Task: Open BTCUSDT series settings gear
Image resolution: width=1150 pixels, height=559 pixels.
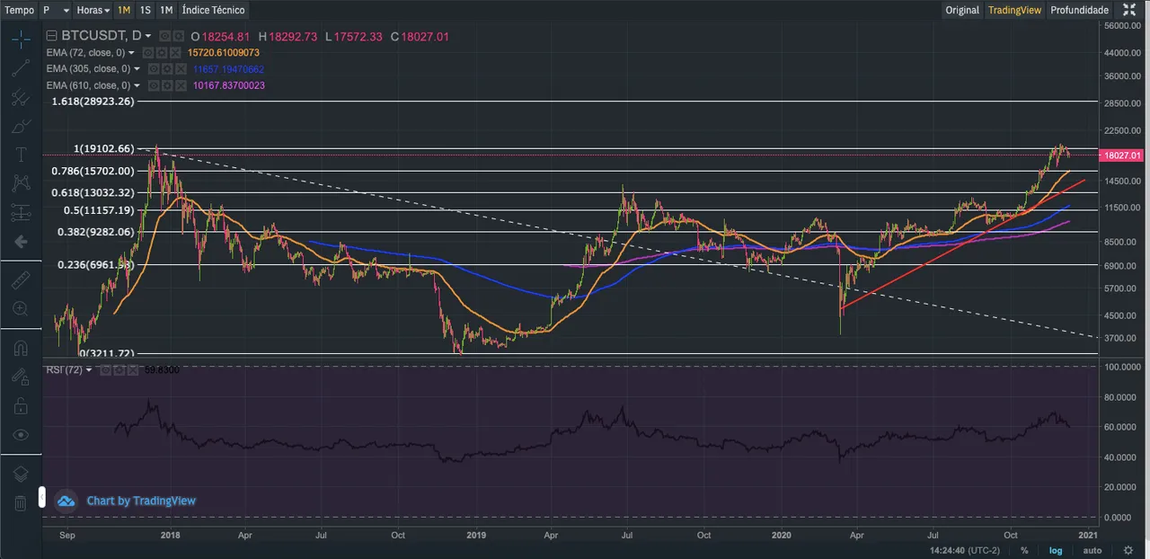Action: (x=179, y=36)
